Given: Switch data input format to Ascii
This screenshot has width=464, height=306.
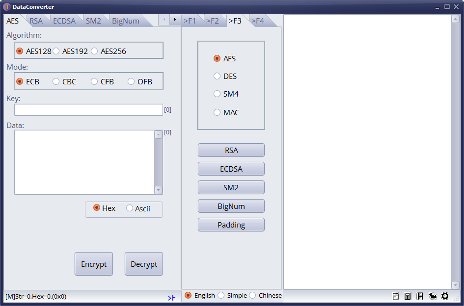Looking at the screenshot, I should click(x=130, y=208).
